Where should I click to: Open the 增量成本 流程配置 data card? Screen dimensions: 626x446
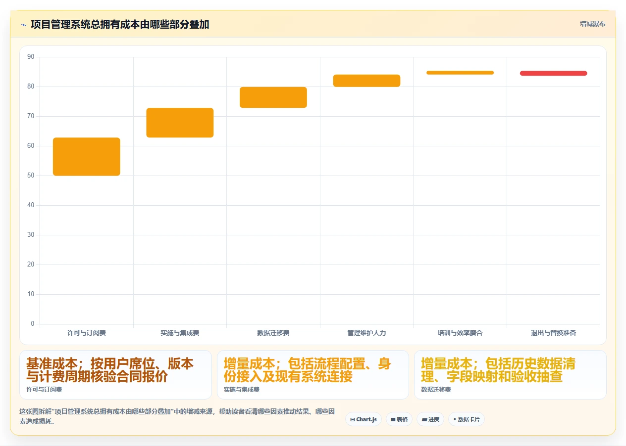coord(313,375)
